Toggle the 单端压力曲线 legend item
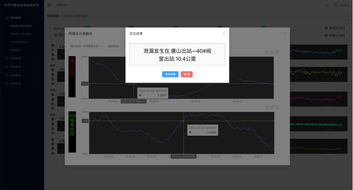Viewport: 353px width, 190px height. 335,28
